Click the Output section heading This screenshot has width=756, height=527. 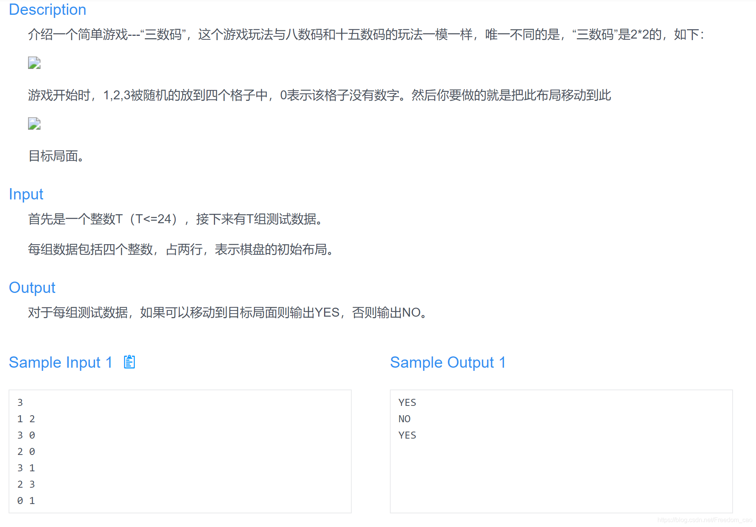coord(32,287)
